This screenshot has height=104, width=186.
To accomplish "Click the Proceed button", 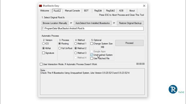I will [129, 43].
